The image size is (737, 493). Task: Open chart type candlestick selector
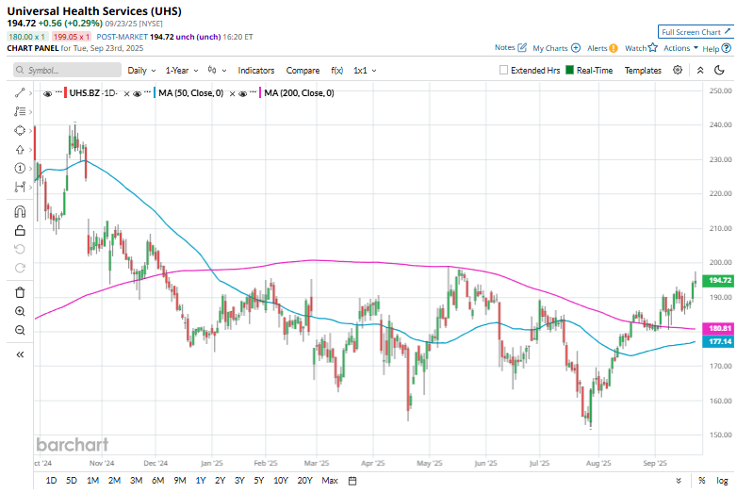coord(217,70)
